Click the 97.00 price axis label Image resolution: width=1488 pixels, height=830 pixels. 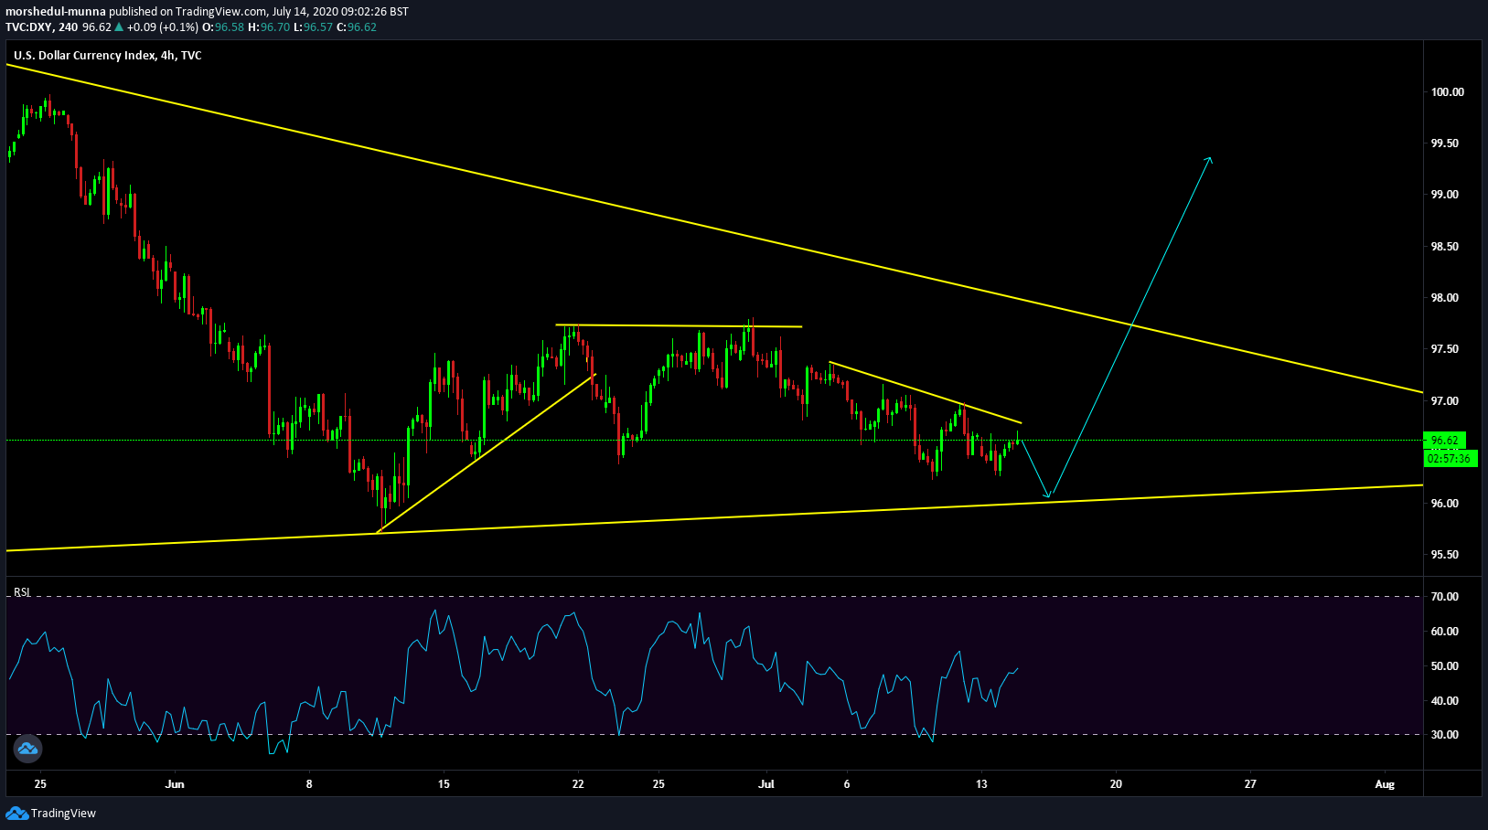[1445, 401]
